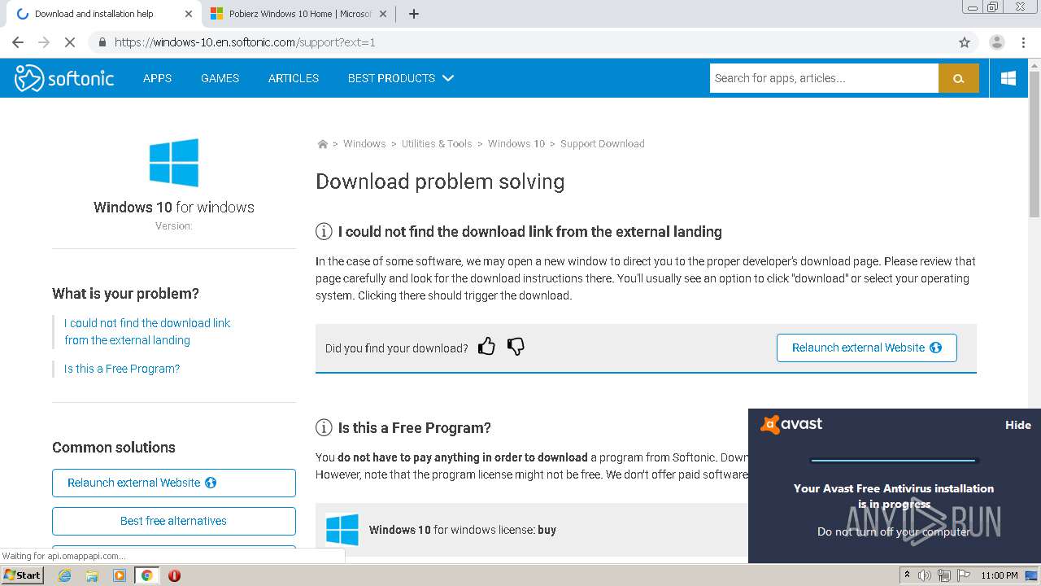
Task: Open the Chrome three-dot menu
Action: 1021,42
